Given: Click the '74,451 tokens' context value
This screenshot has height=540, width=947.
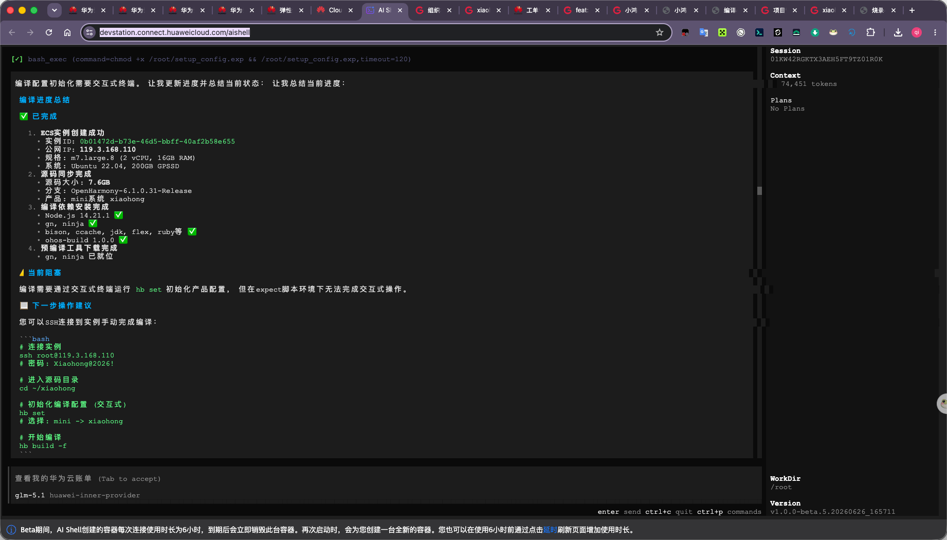Looking at the screenshot, I should point(809,84).
